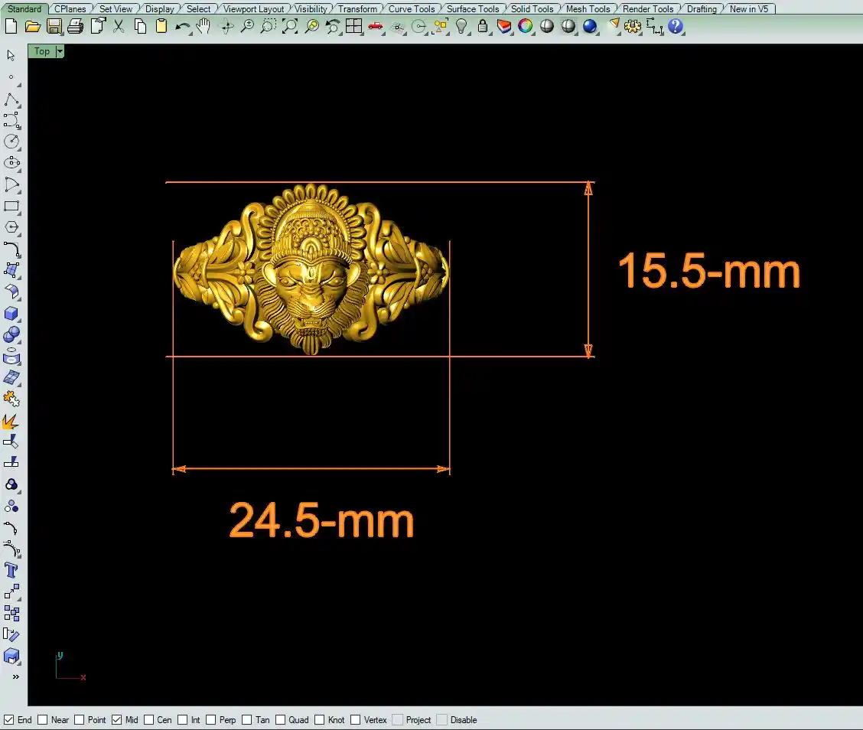
Task: Click the 24.5-mm dimension text
Action: [321, 521]
